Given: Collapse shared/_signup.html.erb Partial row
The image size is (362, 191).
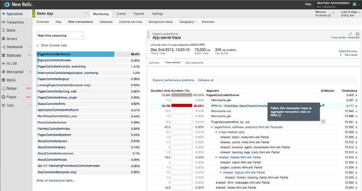Looking at the screenshot, I should click(x=221, y=173).
